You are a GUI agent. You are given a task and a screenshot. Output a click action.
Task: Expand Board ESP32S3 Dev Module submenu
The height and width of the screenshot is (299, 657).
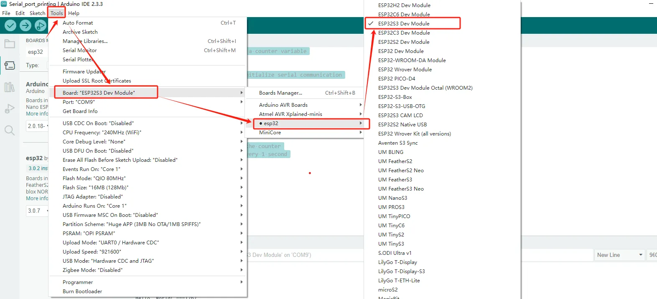point(148,93)
